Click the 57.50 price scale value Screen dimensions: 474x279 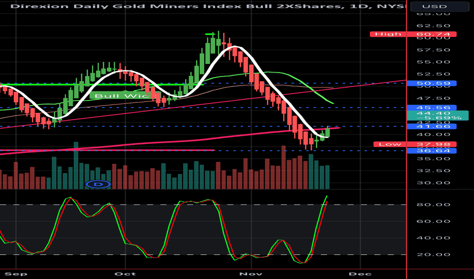(x=433, y=50)
